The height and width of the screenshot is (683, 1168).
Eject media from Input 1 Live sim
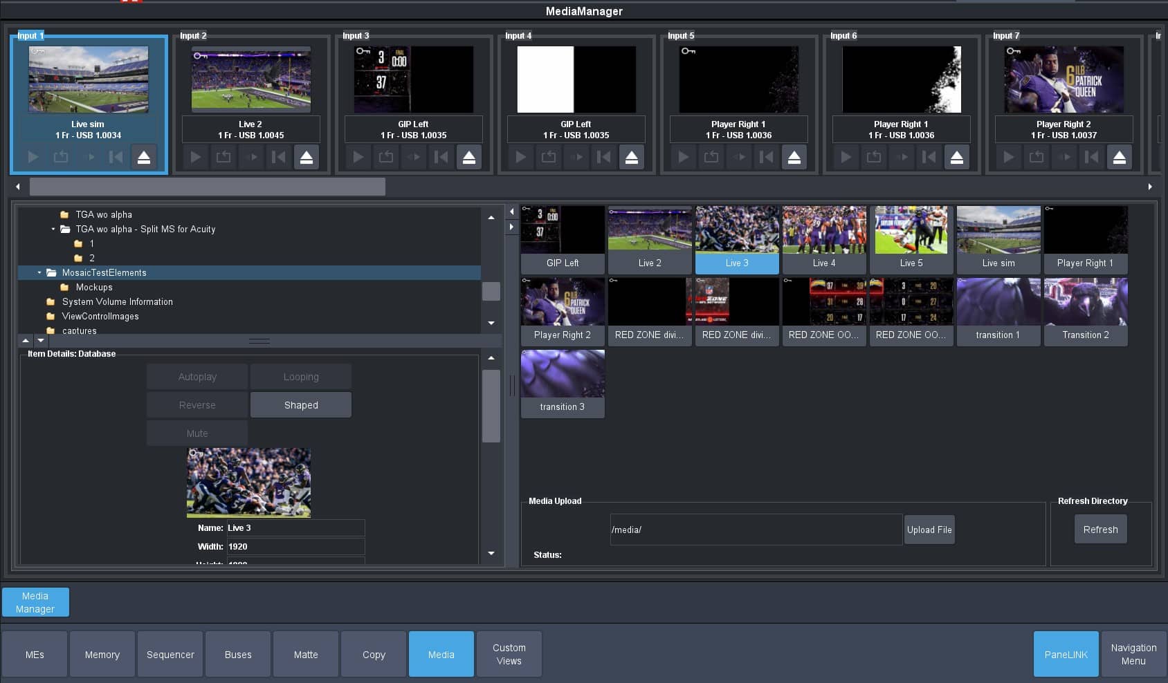(144, 157)
